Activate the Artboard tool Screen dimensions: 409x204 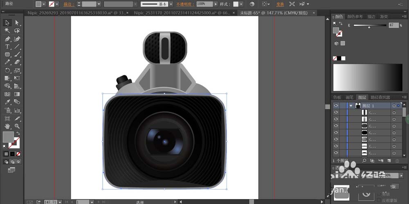coord(7,118)
